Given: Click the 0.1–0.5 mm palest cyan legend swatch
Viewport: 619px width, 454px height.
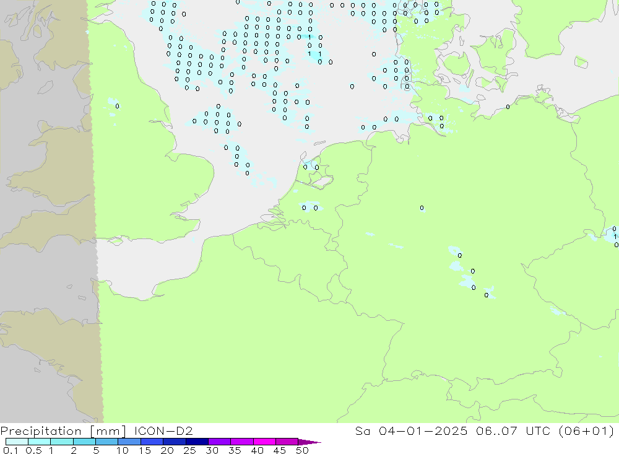Looking at the screenshot, I should pos(17,442).
